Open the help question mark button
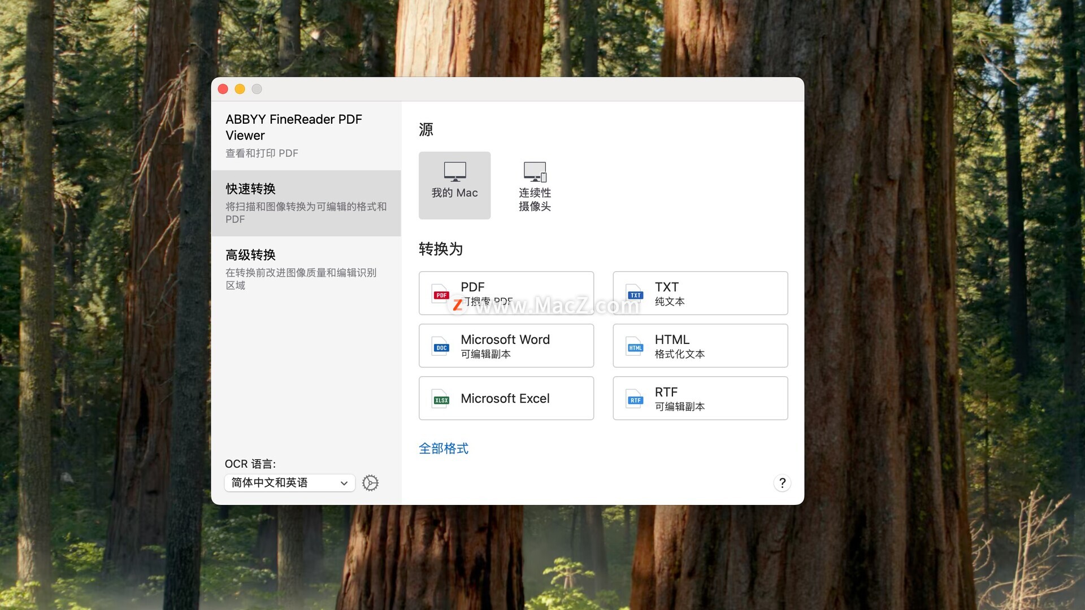The image size is (1085, 610). (782, 483)
